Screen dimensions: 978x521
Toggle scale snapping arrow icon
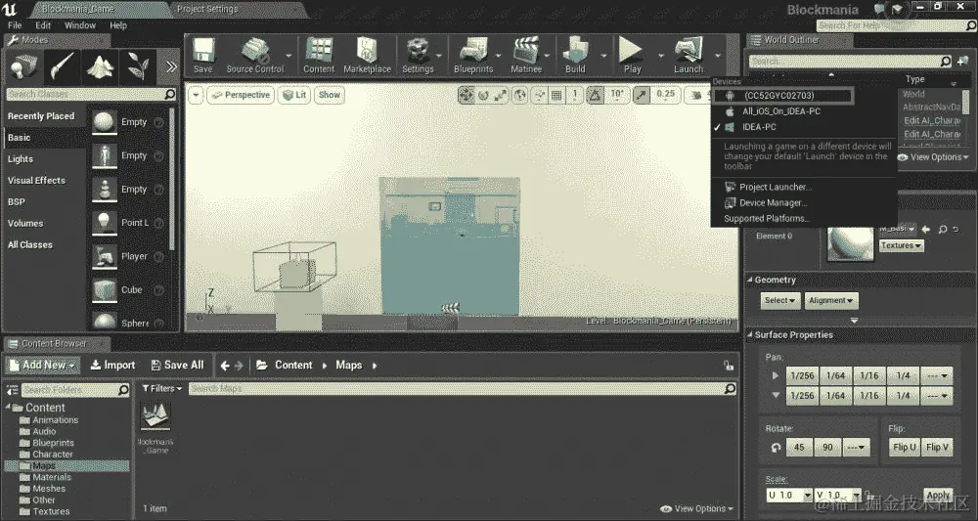click(x=642, y=95)
